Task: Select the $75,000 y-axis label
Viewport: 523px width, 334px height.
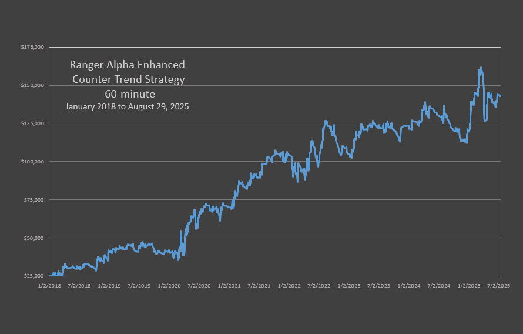Action: coord(33,200)
